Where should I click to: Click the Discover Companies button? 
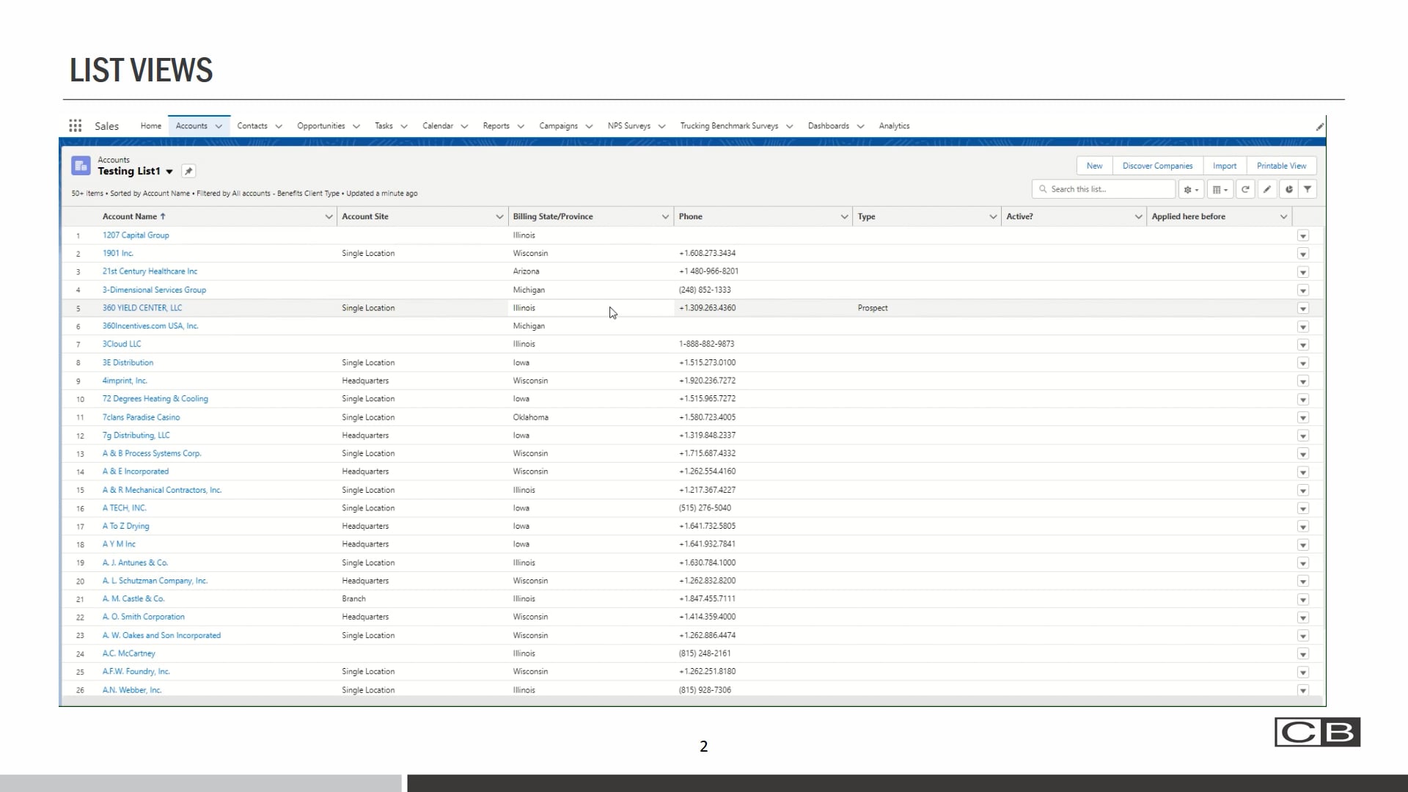1157,166
